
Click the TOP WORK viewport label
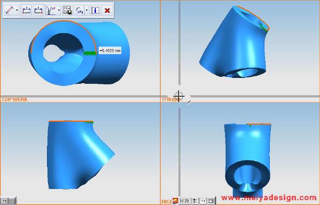click(14, 99)
